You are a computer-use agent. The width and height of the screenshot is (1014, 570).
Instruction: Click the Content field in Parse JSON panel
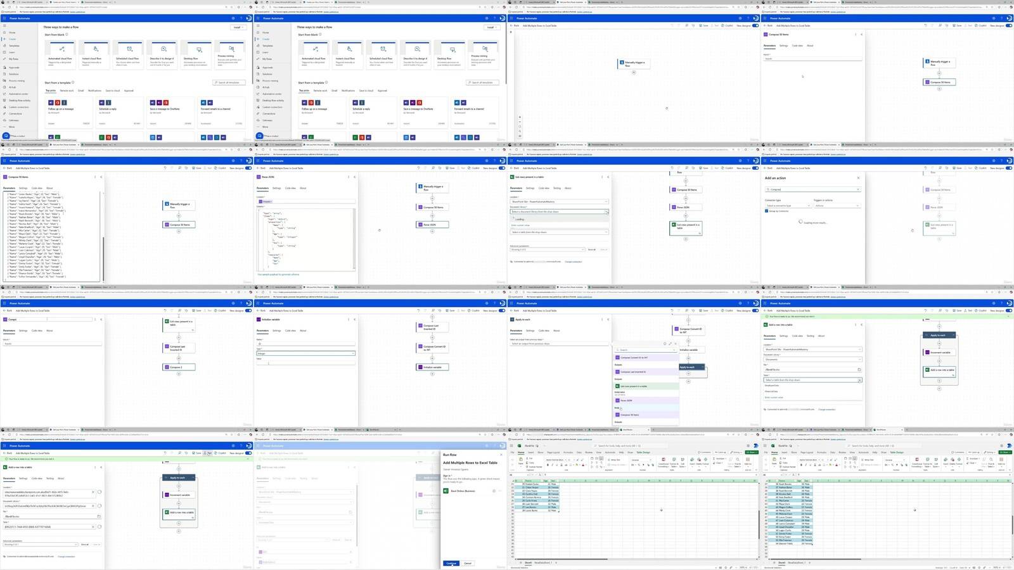tap(305, 201)
